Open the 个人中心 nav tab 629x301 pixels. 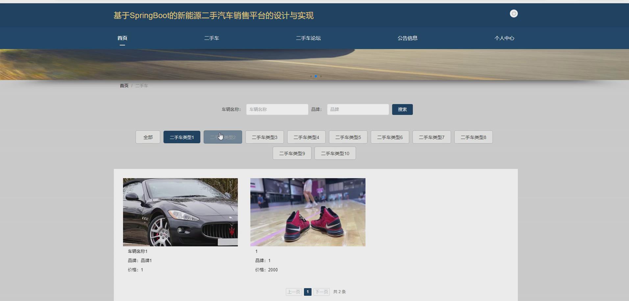click(504, 38)
